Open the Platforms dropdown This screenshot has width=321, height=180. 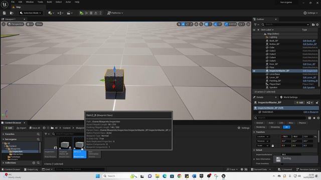click(115, 13)
